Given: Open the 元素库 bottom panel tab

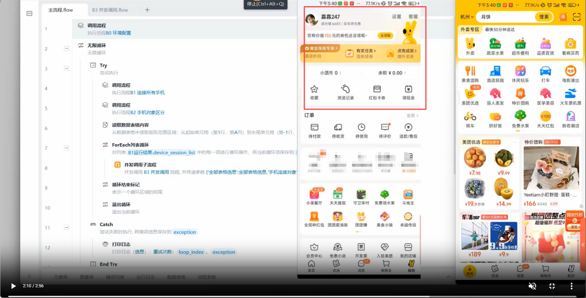Looking at the screenshot, I should pyautogui.click(x=61, y=277).
